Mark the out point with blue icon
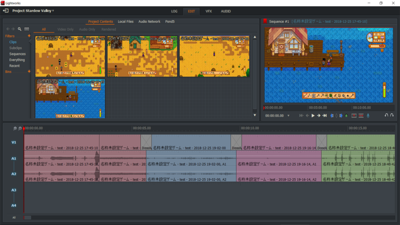400x225 pixels. coord(341,116)
